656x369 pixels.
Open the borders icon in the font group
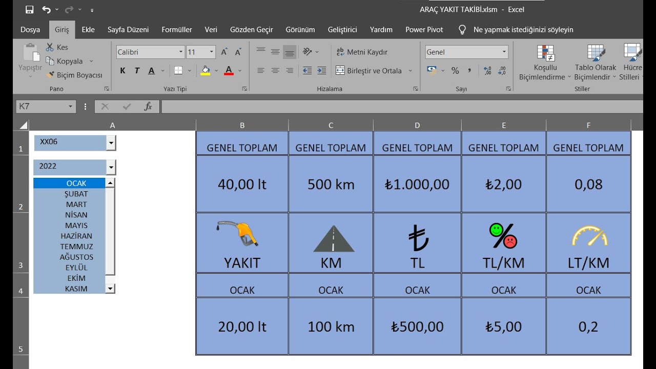pyautogui.click(x=178, y=71)
